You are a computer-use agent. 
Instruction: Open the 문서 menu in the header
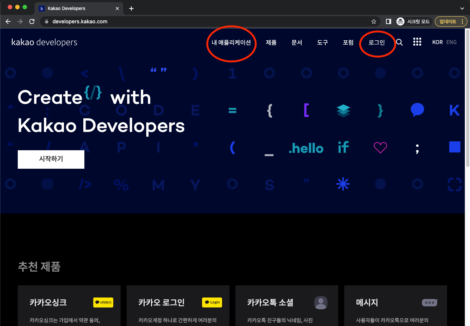coord(297,43)
